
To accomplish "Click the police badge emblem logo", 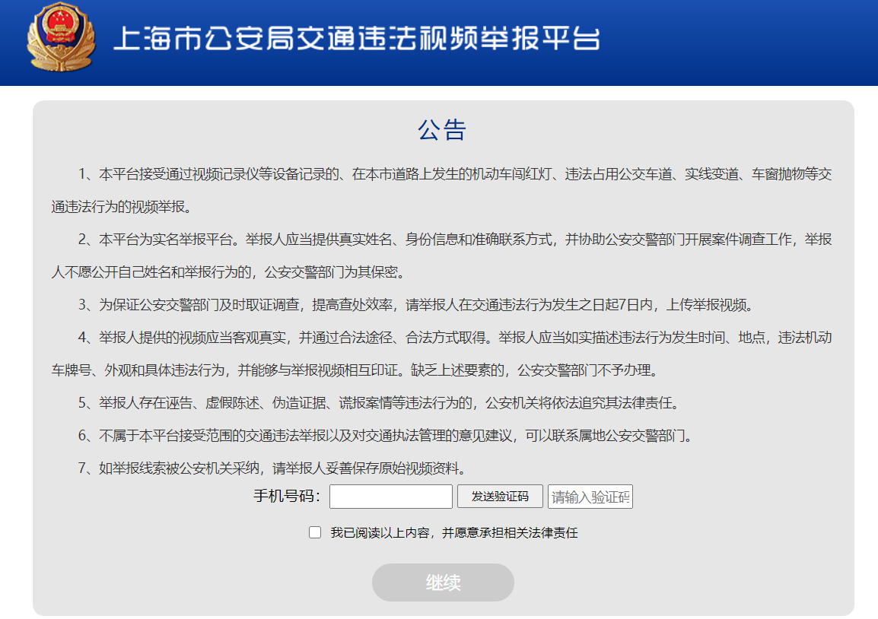I will click(61, 37).
